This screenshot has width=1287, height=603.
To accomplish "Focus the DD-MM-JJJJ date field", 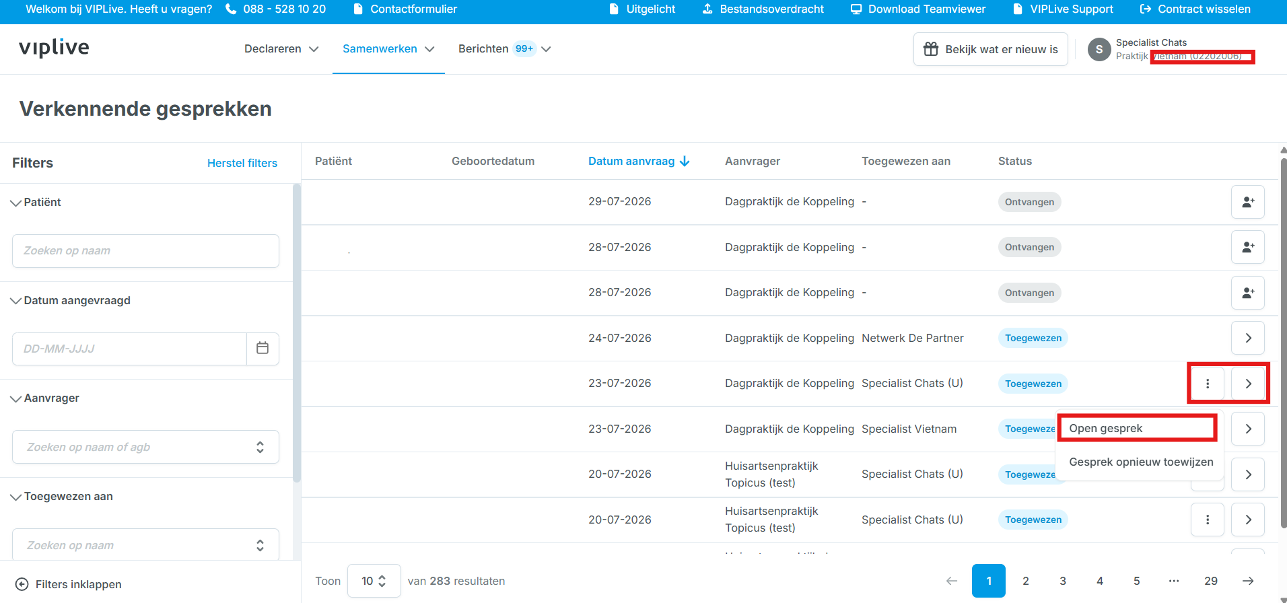I will click(129, 349).
